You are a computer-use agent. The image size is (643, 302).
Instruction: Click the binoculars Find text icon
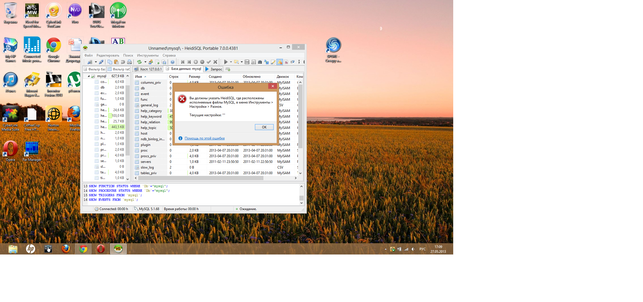[260, 62]
